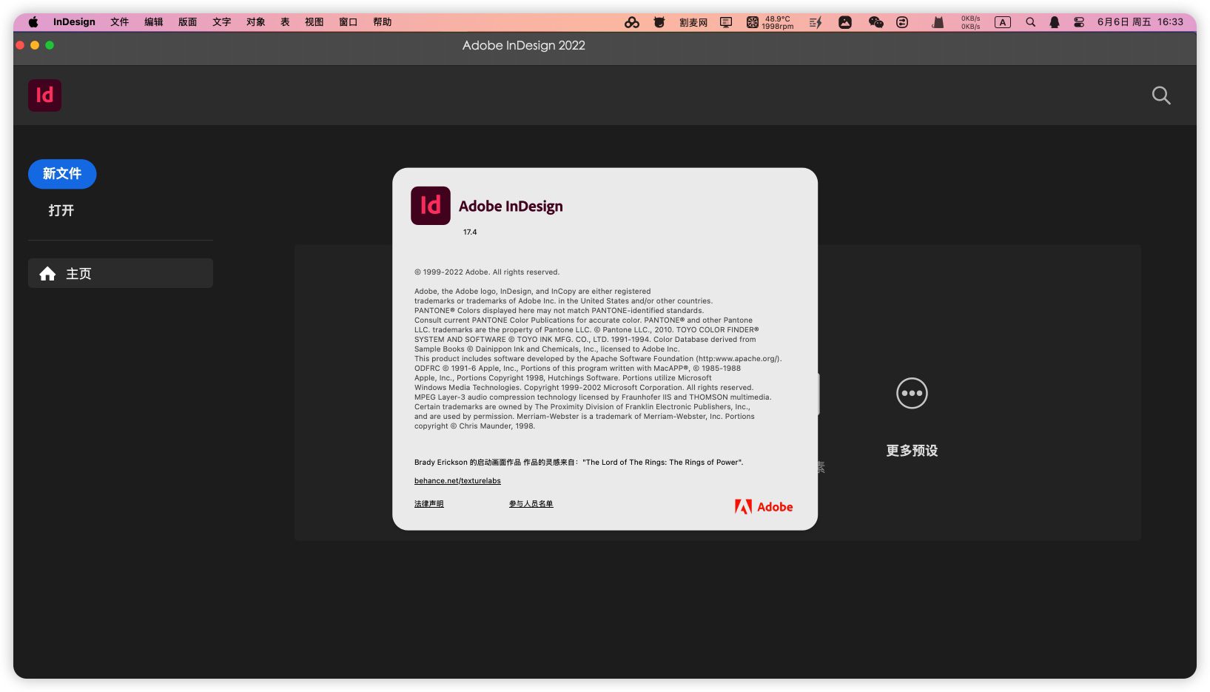1210x692 pixels.
Task: Open macOS Control Center icon
Action: click(x=1079, y=22)
